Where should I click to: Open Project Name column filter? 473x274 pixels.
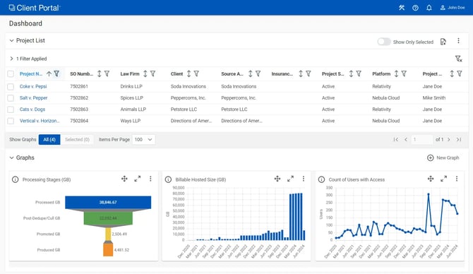click(x=56, y=73)
